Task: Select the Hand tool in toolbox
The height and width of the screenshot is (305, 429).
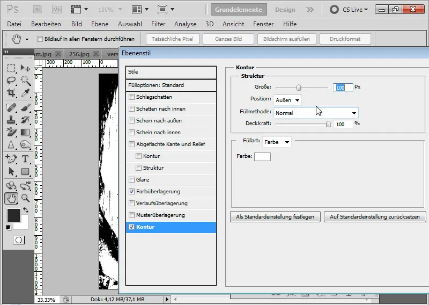Action: click(x=11, y=198)
